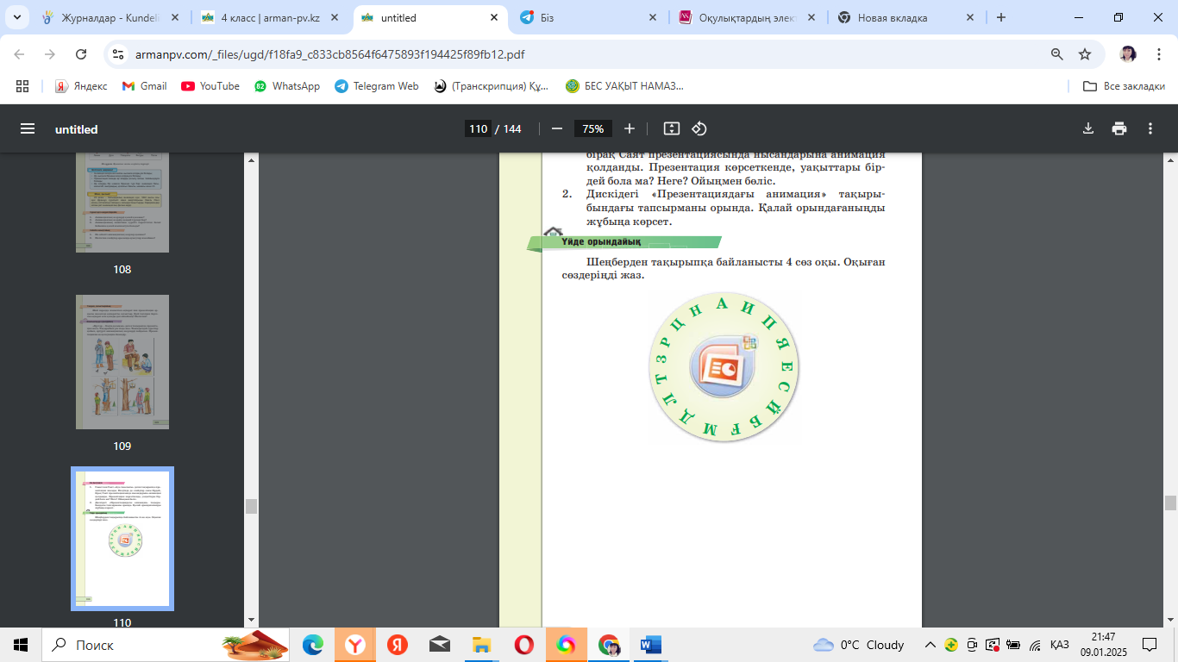The height and width of the screenshot is (662, 1178).
Task: Open the apps grid in bookmarks bar
Action: (22, 86)
